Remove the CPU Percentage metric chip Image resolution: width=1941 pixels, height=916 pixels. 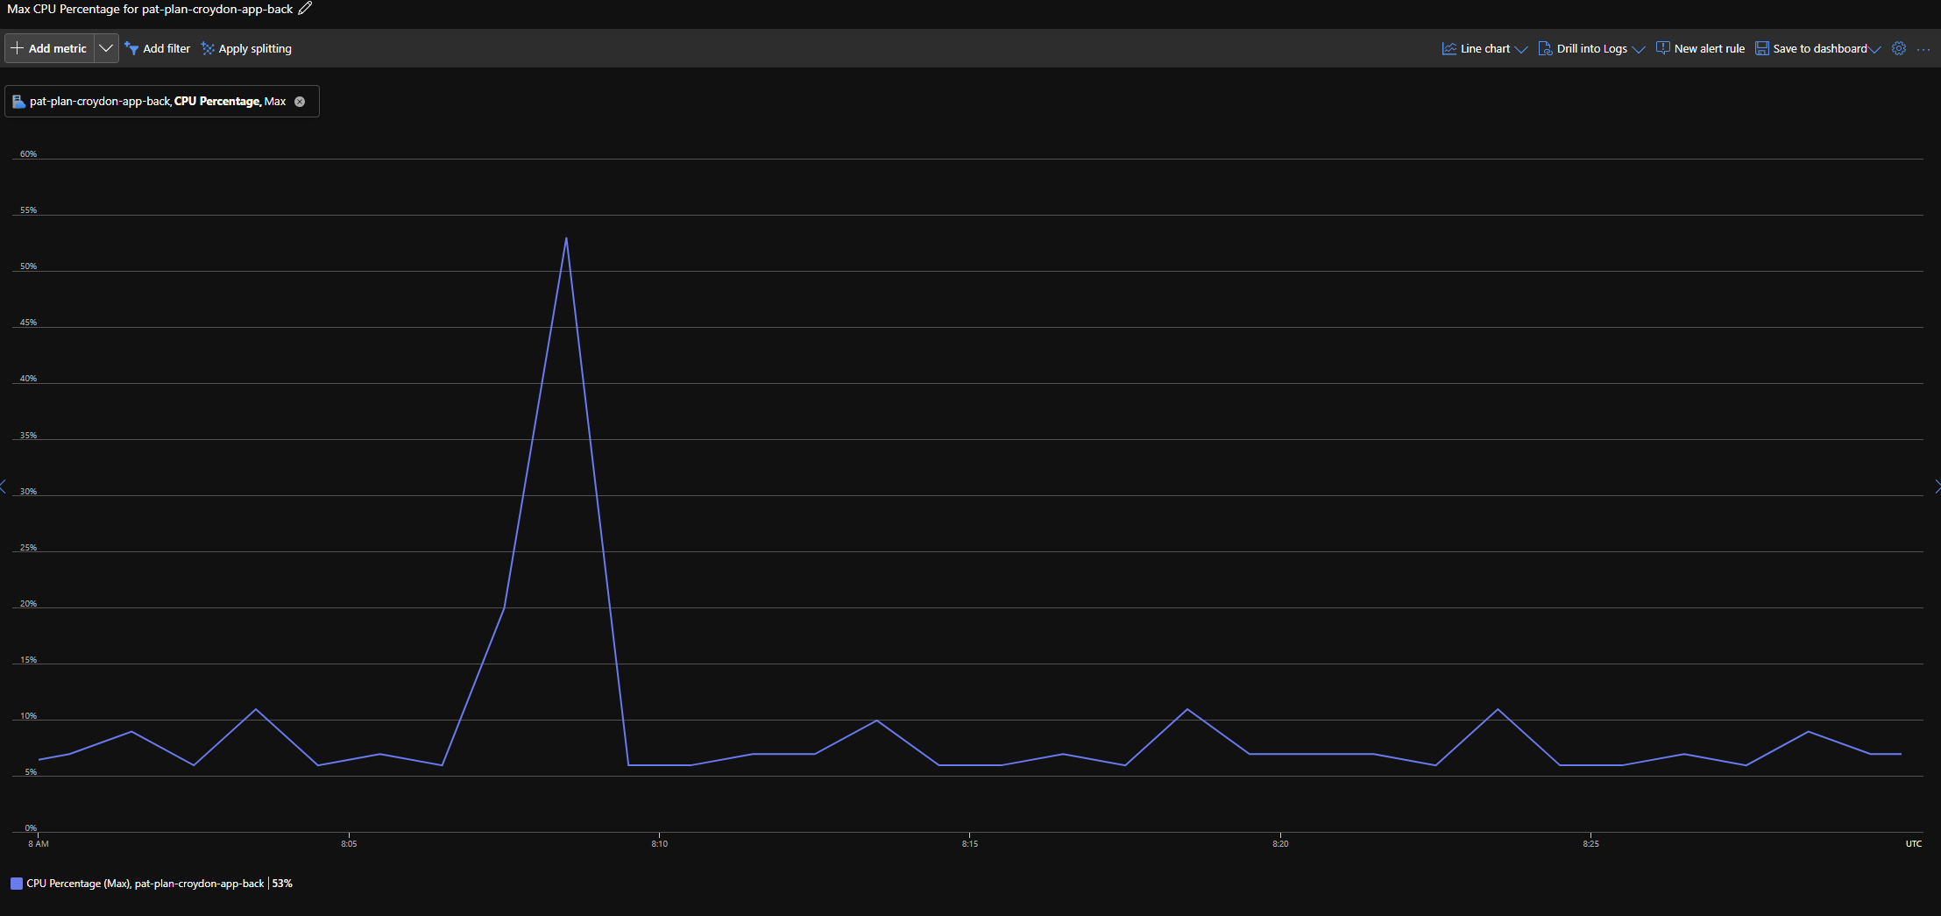(300, 102)
